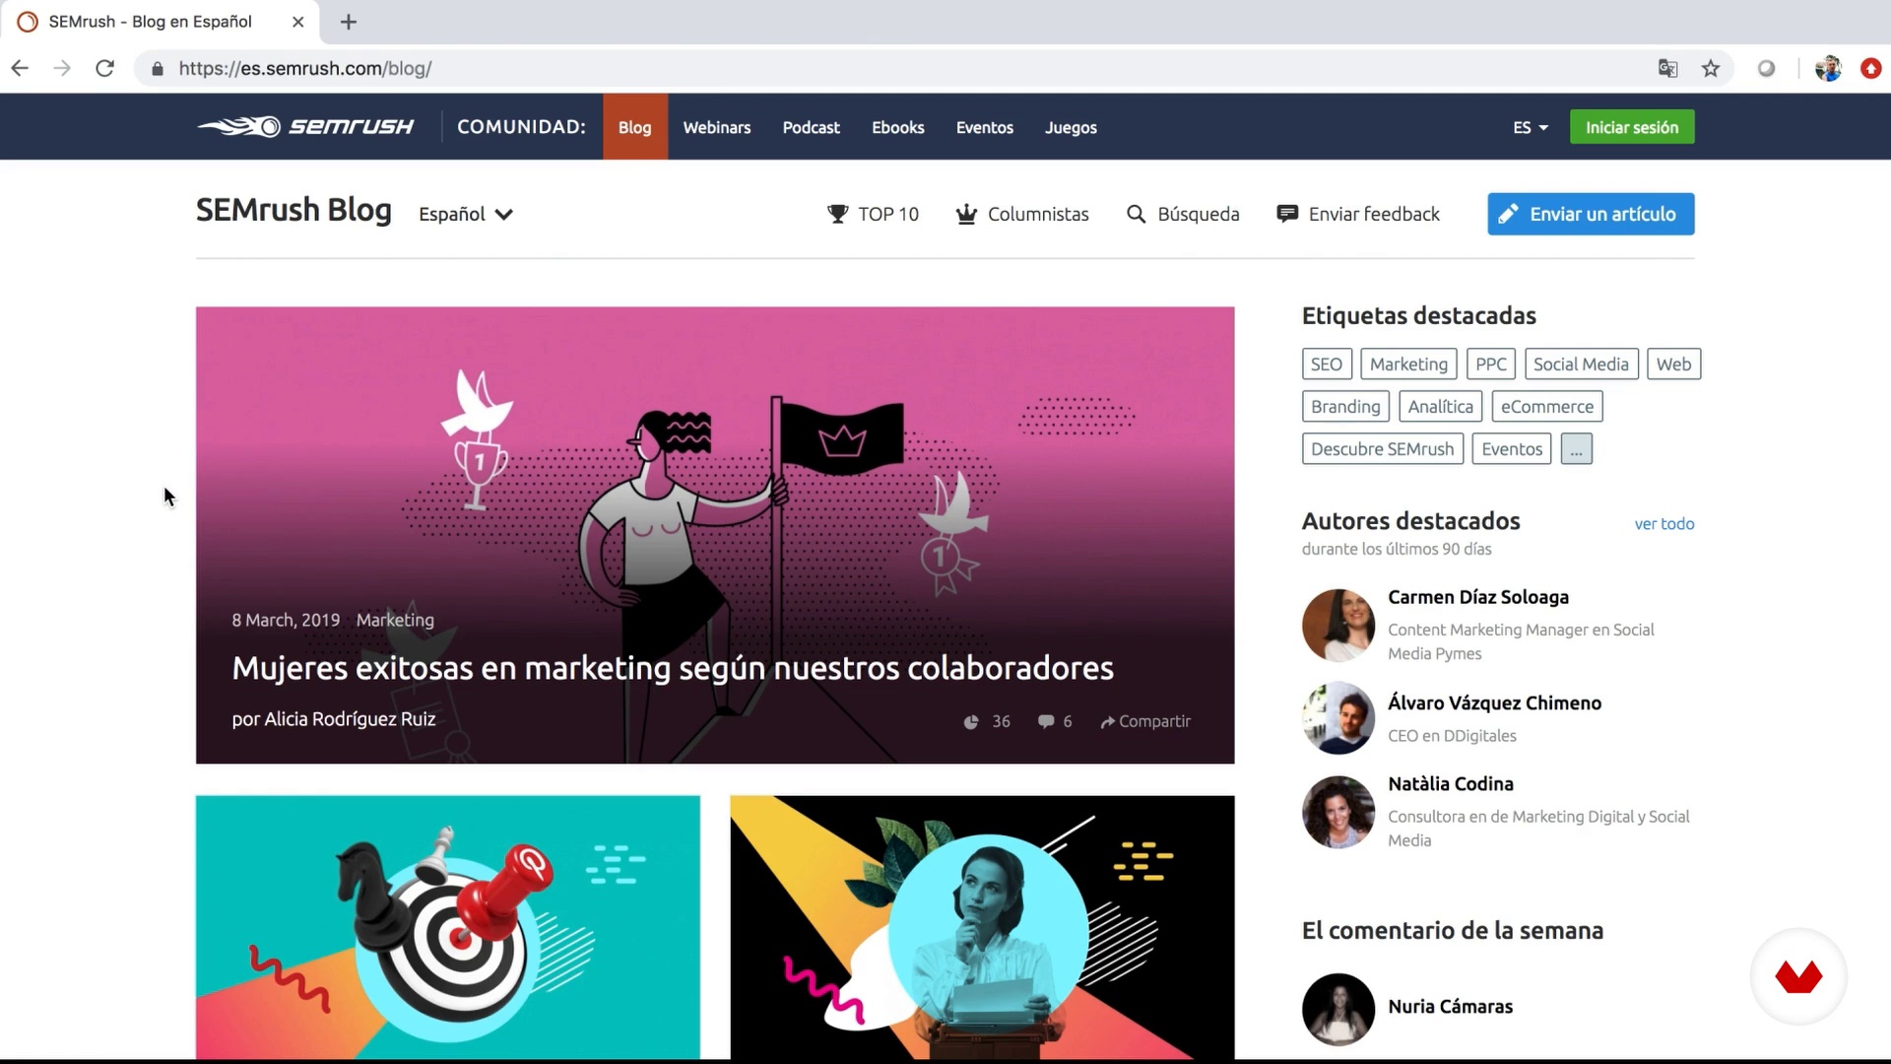Open the chess and target article thumbnail
This screenshot has width=1891, height=1064.
(x=448, y=927)
